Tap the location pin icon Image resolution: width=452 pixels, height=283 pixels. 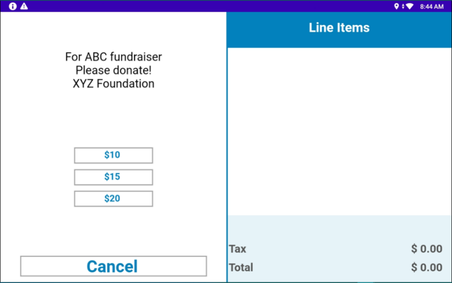pyautogui.click(x=396, y=6)
